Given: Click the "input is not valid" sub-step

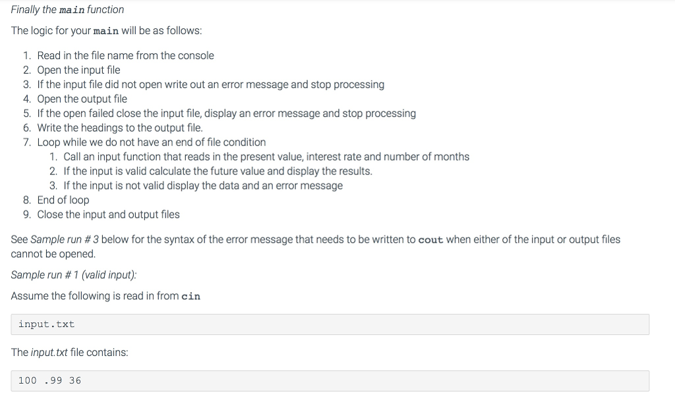Looking at the screenshot, I should click(x=203, y=186).
